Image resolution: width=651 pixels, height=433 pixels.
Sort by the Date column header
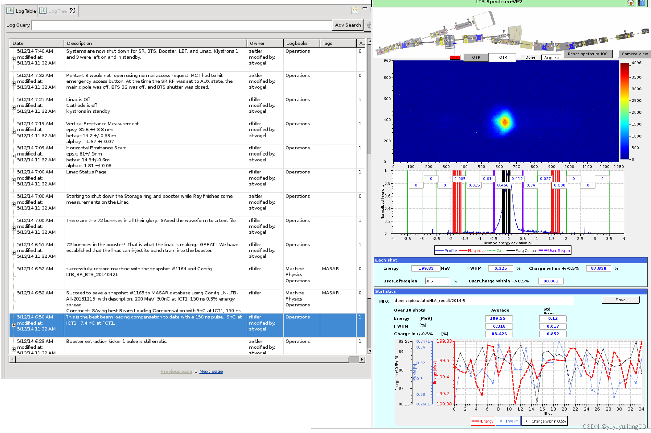pos(37,43)
